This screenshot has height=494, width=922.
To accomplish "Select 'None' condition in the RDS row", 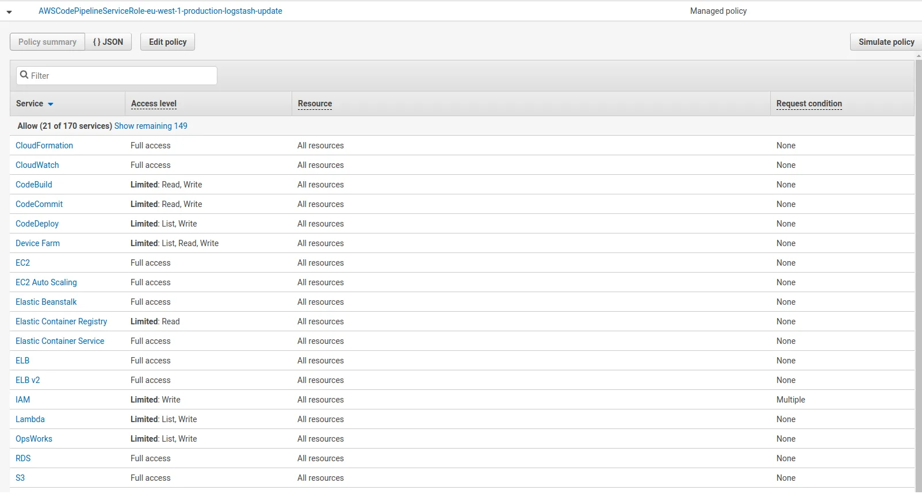I will (786, 458).
